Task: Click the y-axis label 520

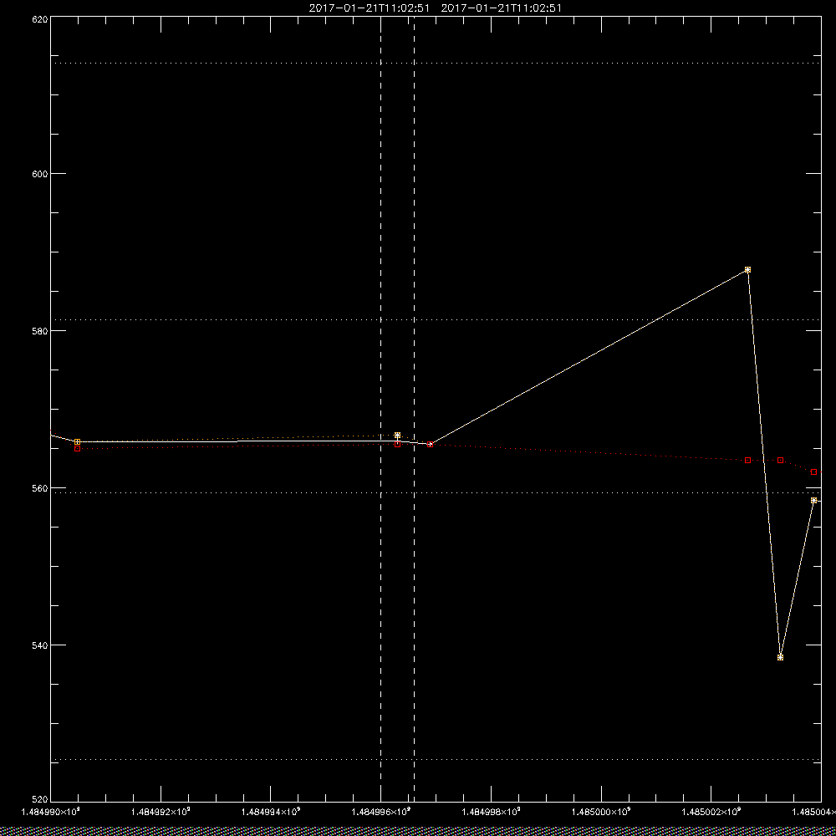Action: click(40, 799)
